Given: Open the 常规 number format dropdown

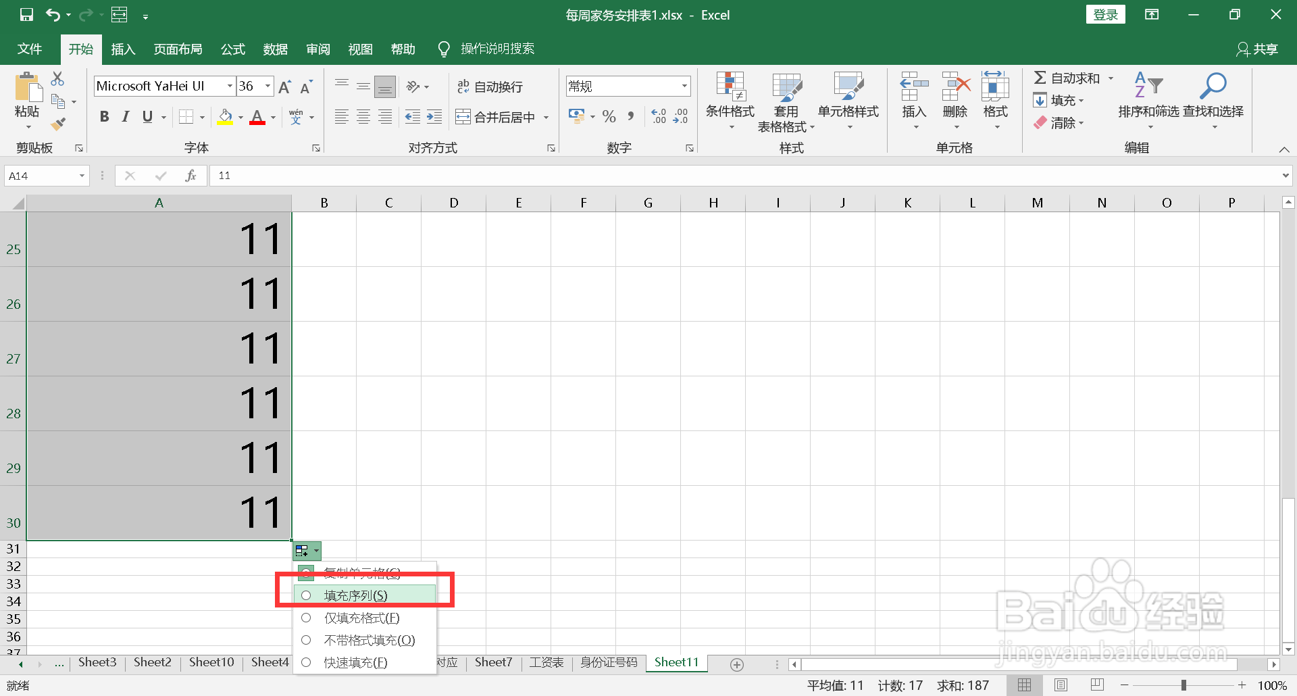Looking at the screenshot, I should coord(686,86).
